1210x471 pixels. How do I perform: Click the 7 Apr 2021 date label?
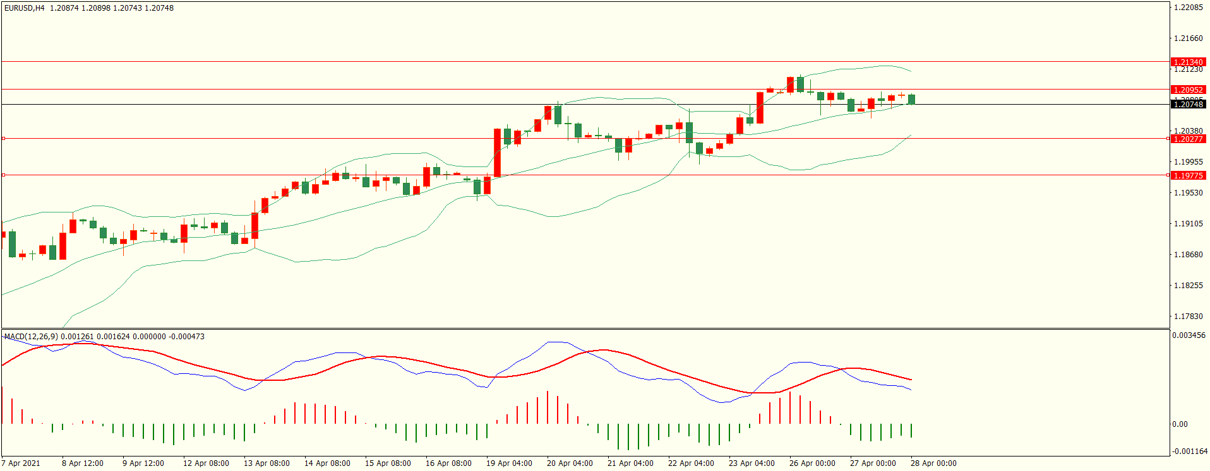pyautogui.click(x=21, y=463)
